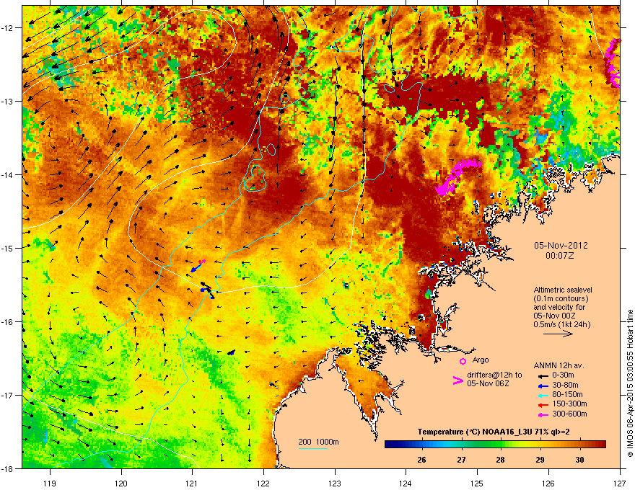The image size is (635, 490).
Task: Click the magenta drifter track at the top-right map edge
Action: point(612,63)
